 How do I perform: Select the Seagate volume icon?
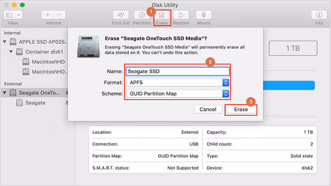19,103
